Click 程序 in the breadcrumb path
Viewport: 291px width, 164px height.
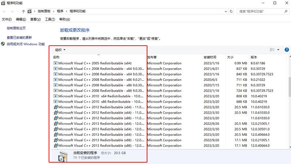60,11
